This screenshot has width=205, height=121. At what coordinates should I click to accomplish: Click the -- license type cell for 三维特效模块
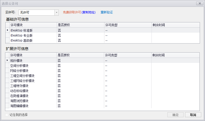(x=128, y=86)
